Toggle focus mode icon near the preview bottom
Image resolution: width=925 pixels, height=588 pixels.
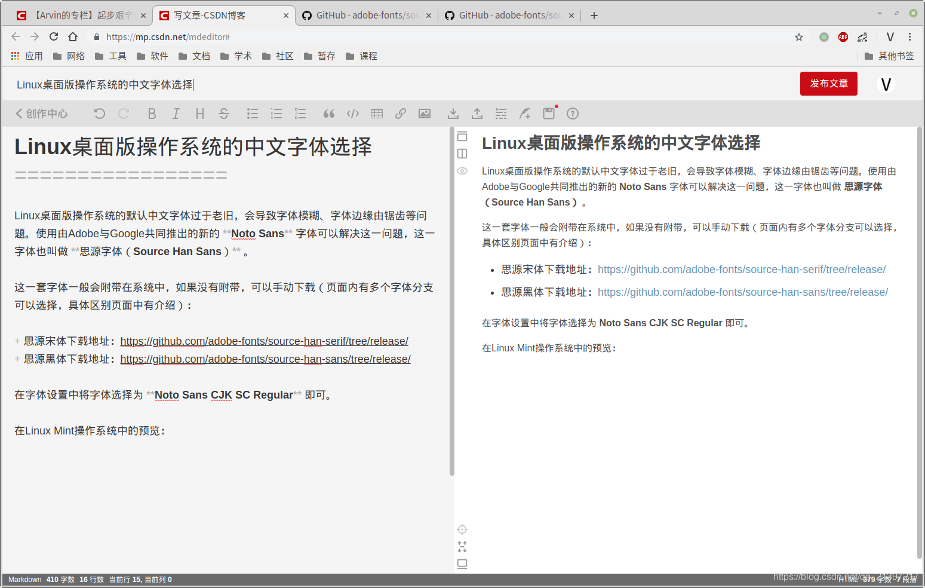(x=462, y=547)
